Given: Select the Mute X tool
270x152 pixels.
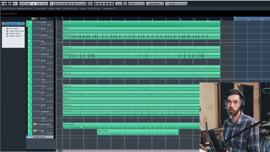Looking at the screenshot, I should tap(71, 3).
